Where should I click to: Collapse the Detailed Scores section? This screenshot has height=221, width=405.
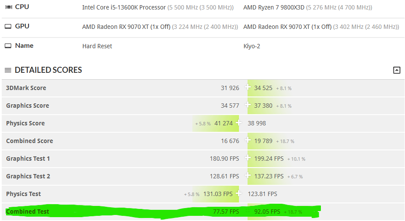pyautogui.click(x=397, y=70)
